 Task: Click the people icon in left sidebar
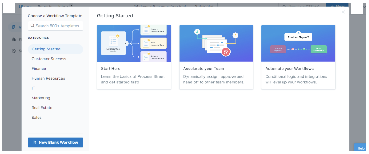(14, 39)
